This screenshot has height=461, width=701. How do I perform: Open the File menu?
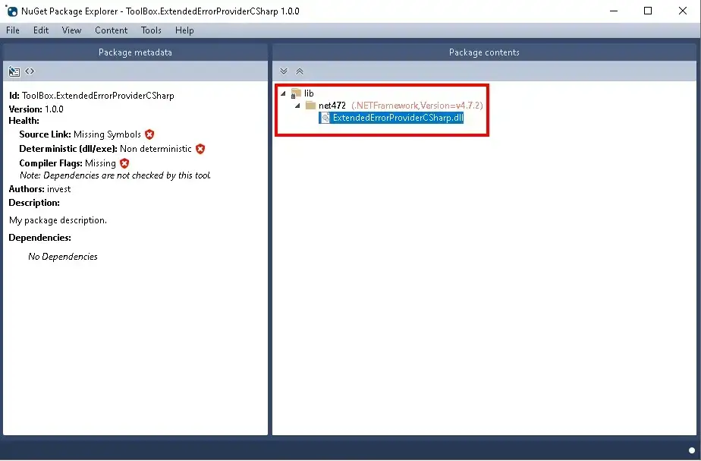(x=13, y=30)
